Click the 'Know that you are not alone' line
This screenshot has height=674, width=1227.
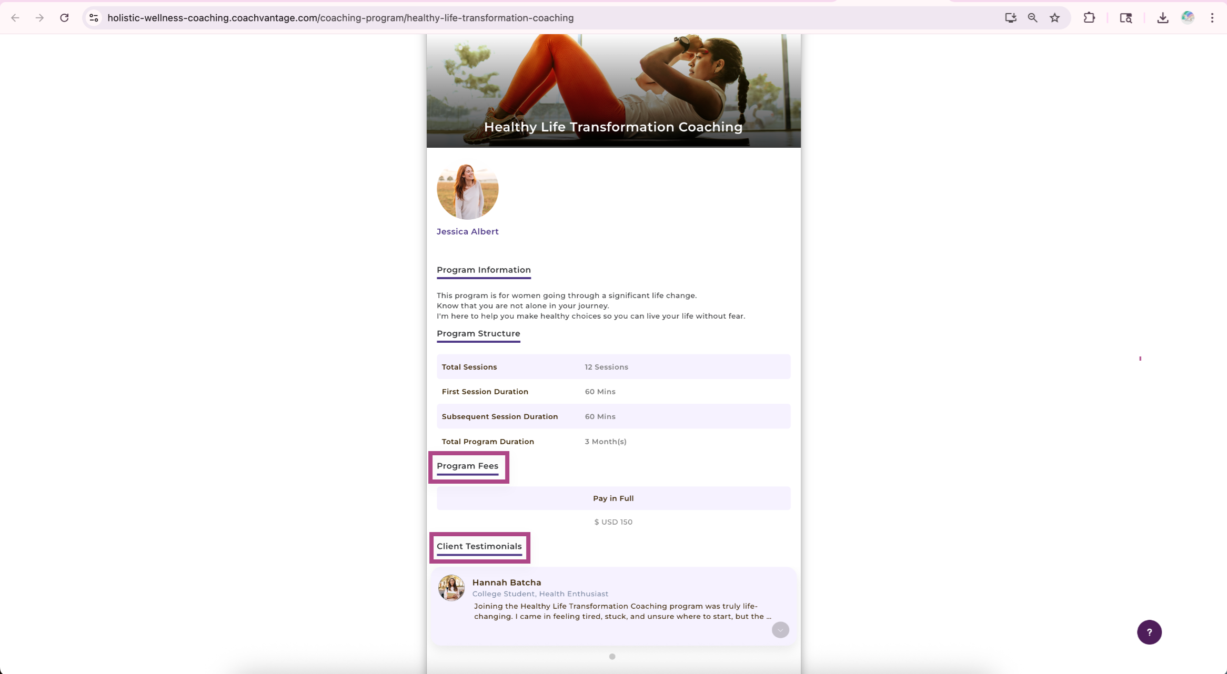pyautogui.click(x=522, y=306)
